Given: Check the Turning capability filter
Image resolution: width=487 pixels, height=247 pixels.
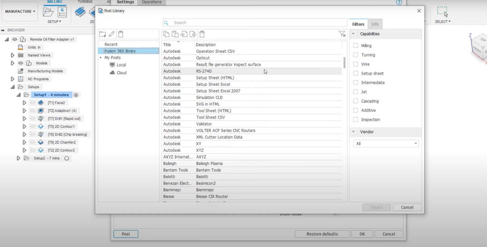Looking at the screenshot, I should pyautogui.click(x=356, y=55).
